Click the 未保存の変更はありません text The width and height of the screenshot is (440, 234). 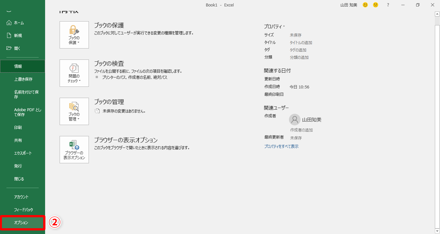[124, 111]
